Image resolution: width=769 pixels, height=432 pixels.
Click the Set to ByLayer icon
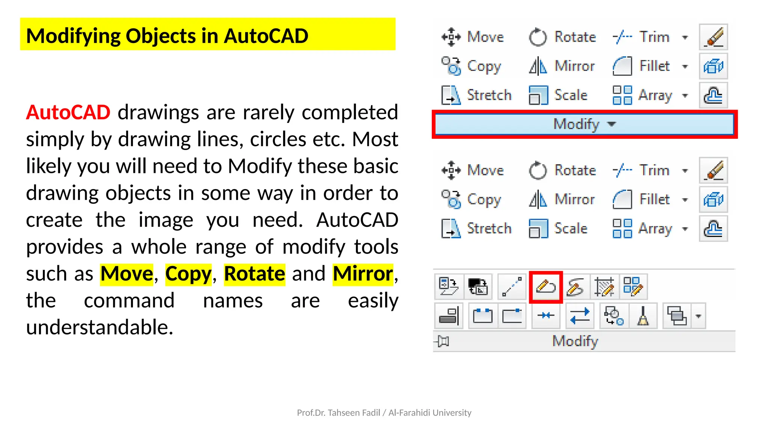tap(449, 287)
